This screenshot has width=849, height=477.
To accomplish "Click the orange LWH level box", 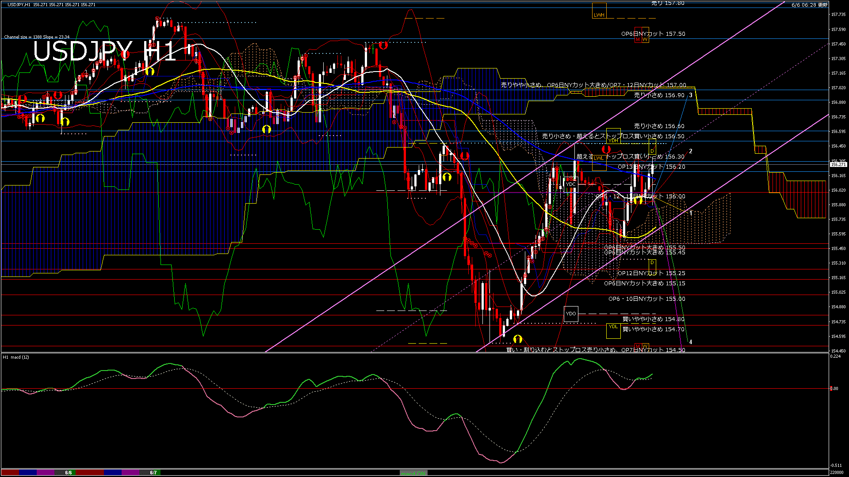I will coord(599,11).
